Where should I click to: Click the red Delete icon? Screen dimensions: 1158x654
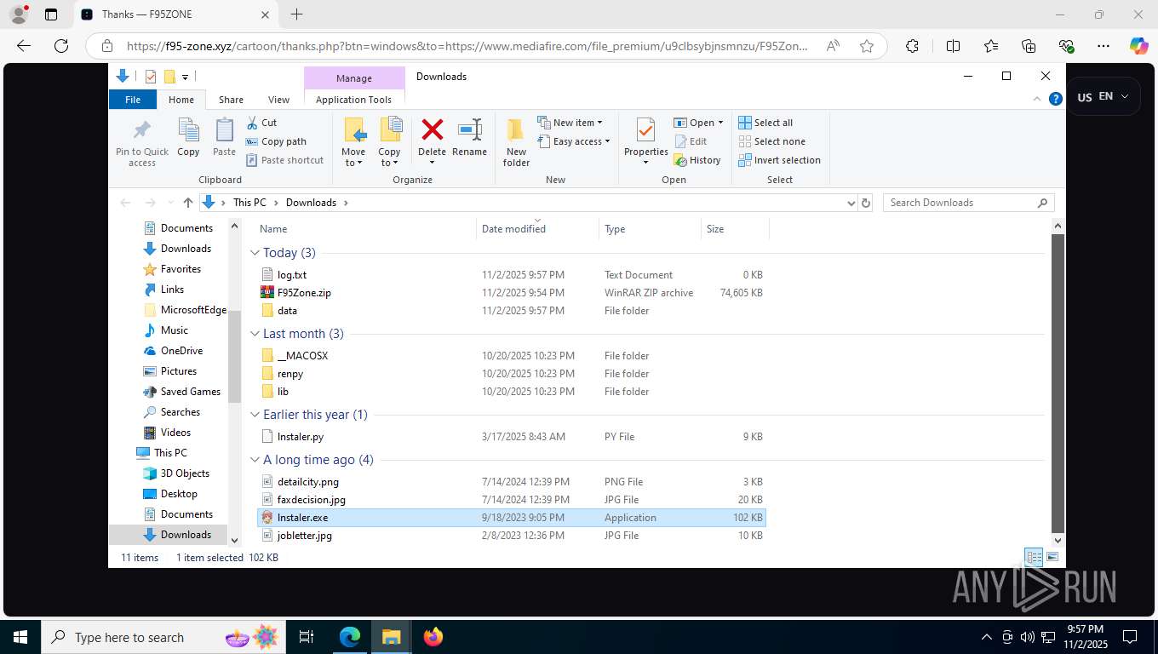pyautogui.click(x=433, y=129)
